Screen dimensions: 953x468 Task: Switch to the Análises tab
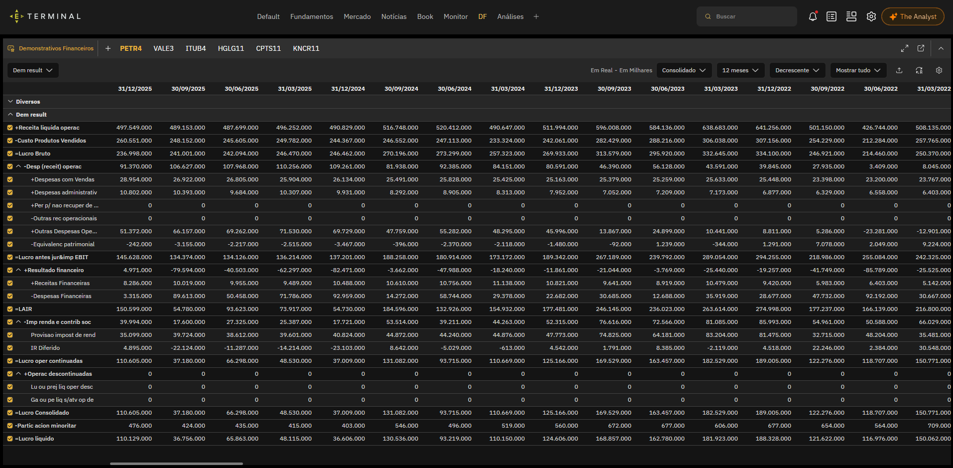click(x=510, y=16)
